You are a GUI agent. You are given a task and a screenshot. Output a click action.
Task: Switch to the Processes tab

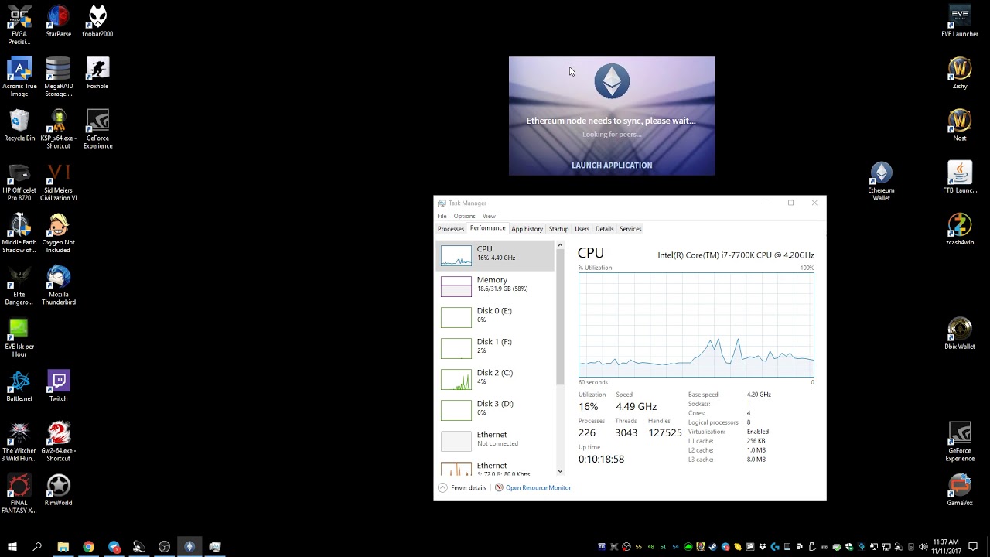[x=451, y=229]
